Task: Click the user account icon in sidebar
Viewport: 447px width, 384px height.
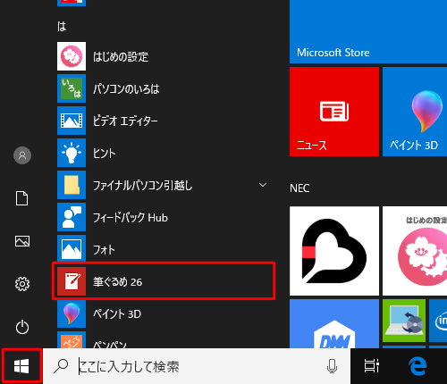Action: point(22,155)
